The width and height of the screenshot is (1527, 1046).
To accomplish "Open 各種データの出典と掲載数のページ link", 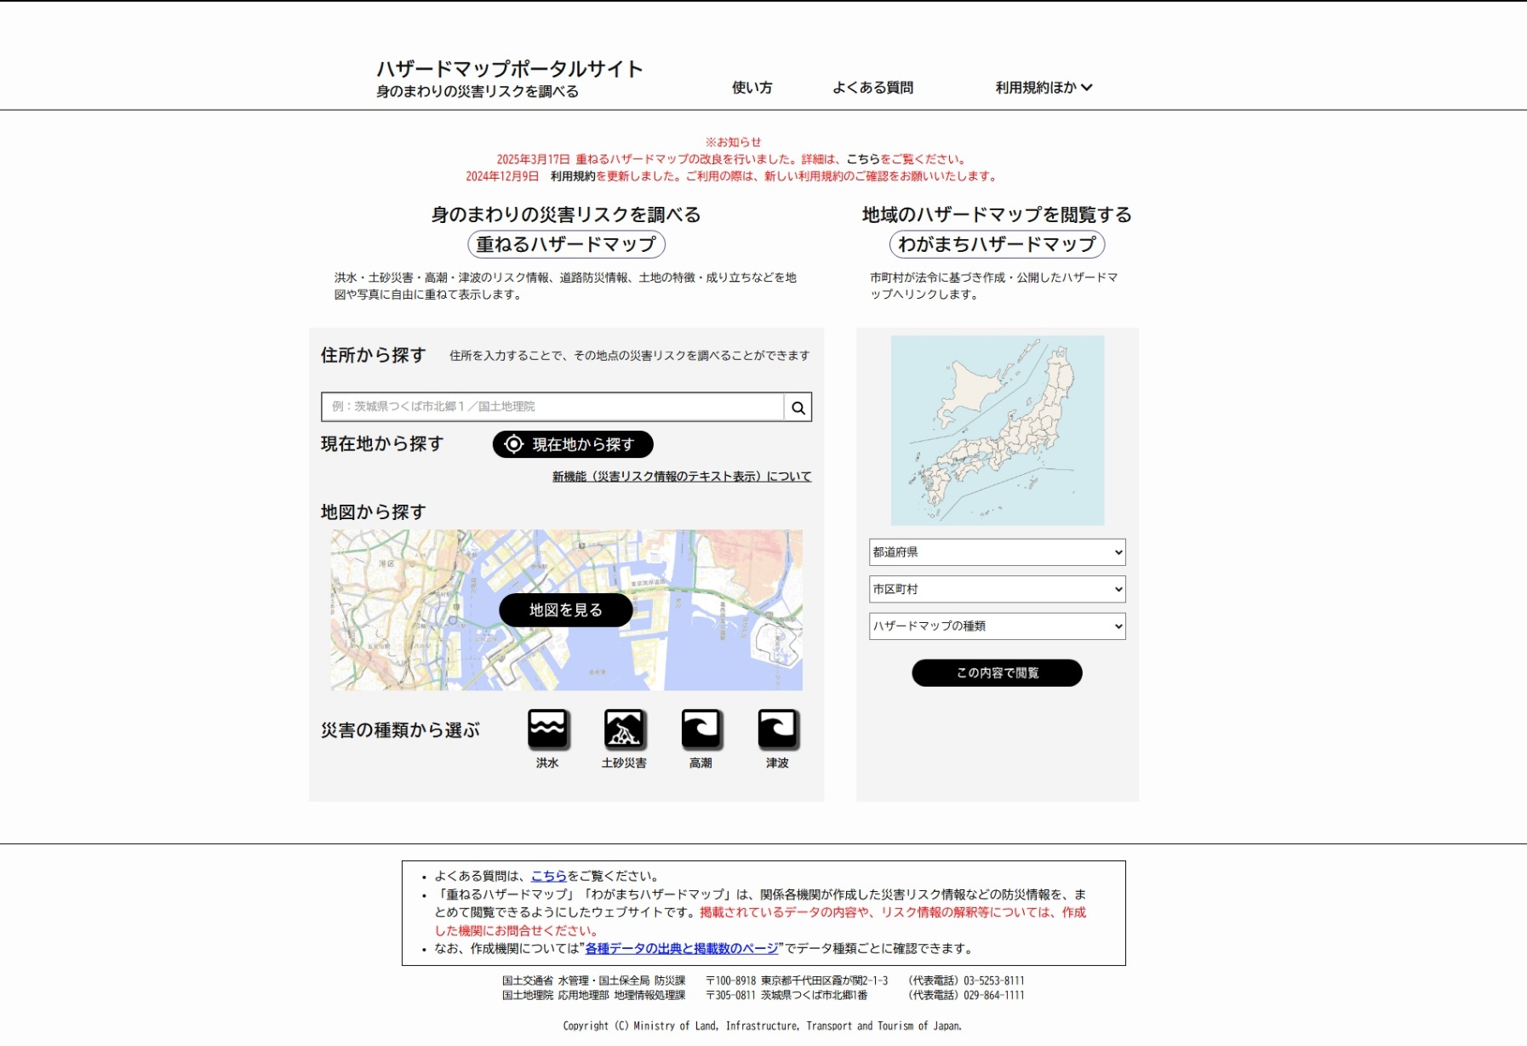I will pyautogui.click(x=681, y=949).
